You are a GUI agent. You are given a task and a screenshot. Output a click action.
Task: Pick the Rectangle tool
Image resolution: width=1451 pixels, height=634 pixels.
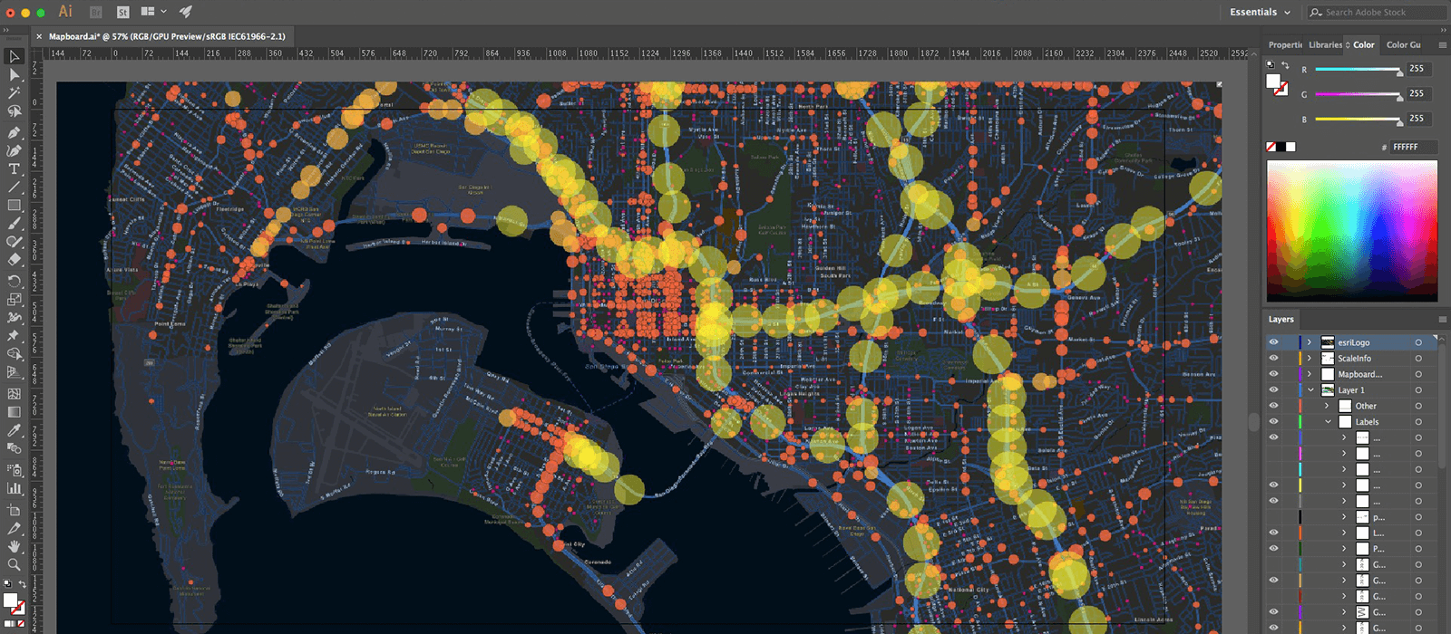[15, 206]
